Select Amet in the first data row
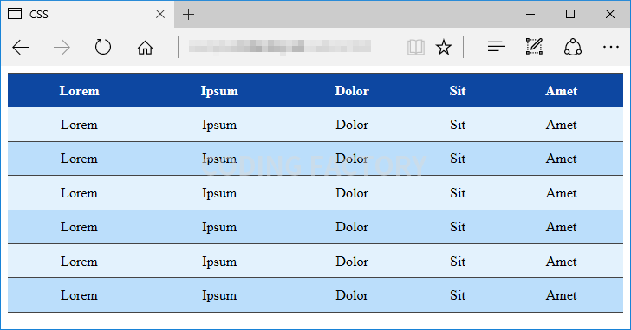631x330 pixels. 562,125
